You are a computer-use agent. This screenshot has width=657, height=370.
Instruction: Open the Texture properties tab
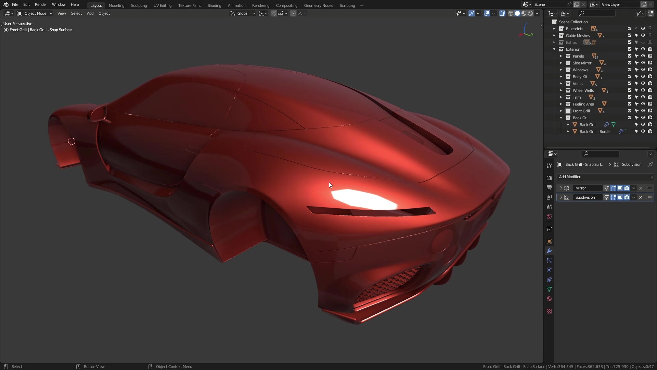click(x=549, y=311)
